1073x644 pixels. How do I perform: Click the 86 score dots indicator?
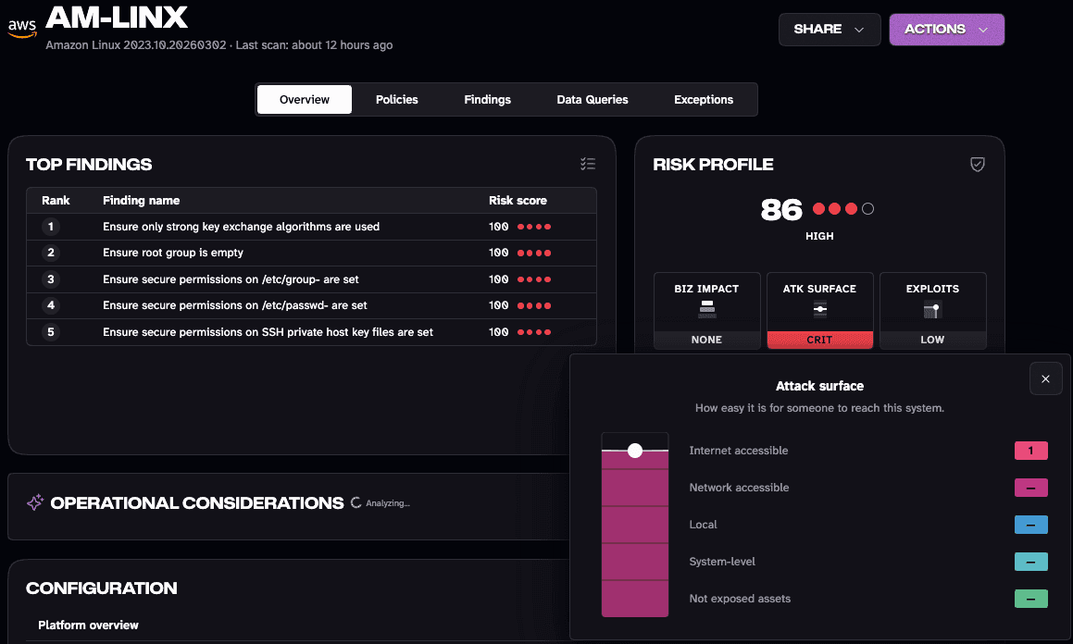tap(843, 208)
